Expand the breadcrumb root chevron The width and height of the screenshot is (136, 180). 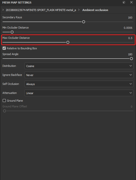(x=3, y=10)
